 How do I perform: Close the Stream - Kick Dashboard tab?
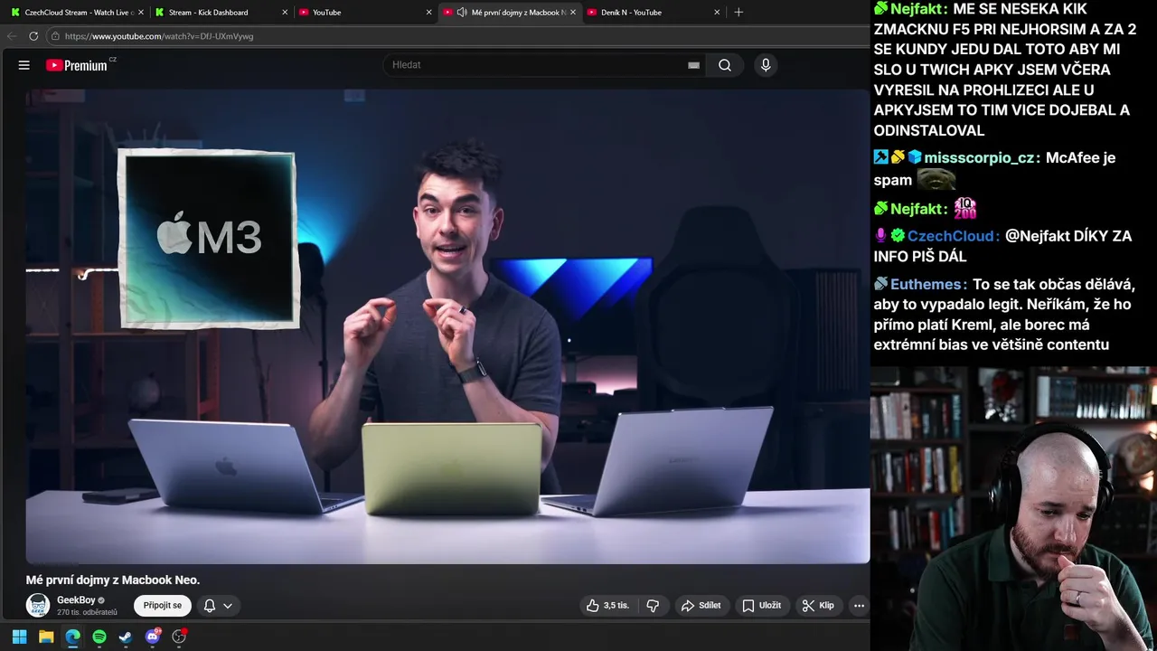point(285,13)
